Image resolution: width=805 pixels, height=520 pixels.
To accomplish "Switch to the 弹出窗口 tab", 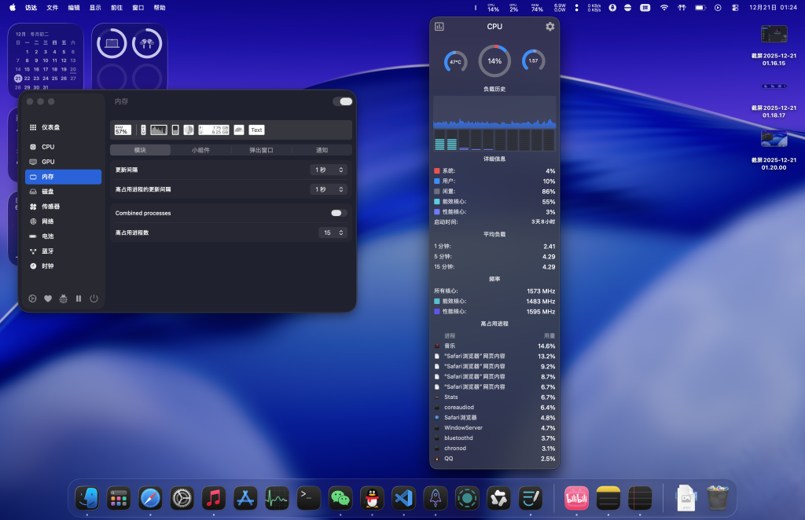I will click(261, 150).
